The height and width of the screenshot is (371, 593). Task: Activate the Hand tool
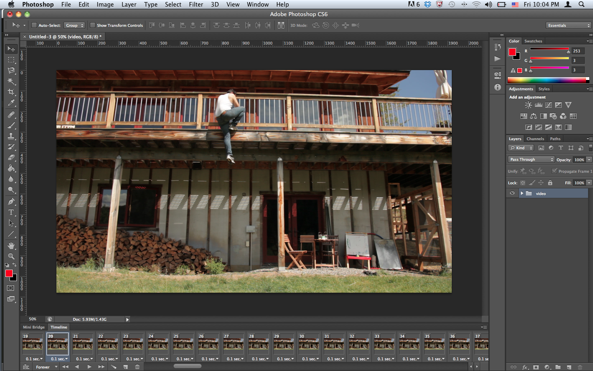click(x=11, y=246)
